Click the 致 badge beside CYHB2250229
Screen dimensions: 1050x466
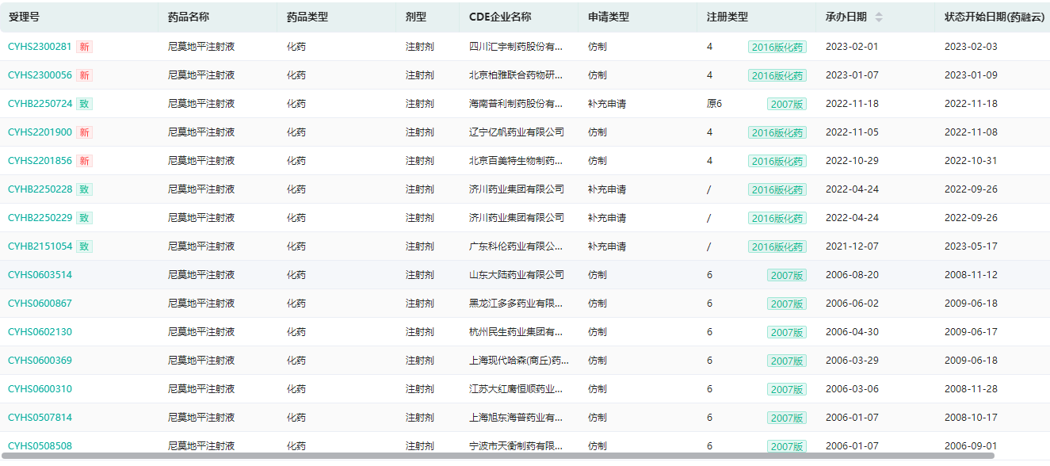click(x=84, y=218)
